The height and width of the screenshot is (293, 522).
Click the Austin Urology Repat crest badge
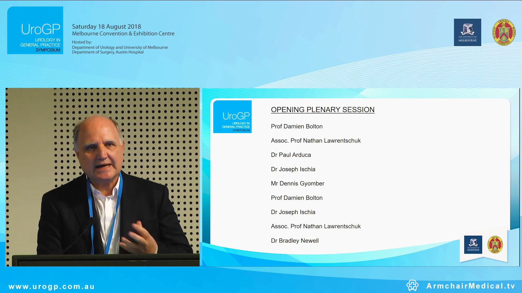(504, 32)
